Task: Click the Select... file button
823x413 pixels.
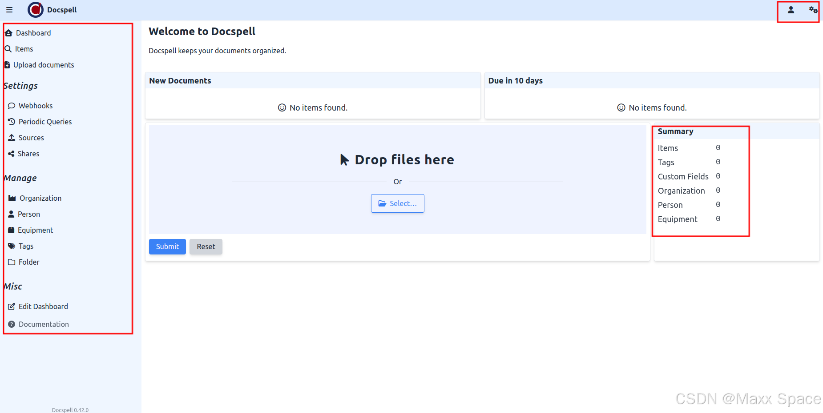Action: coord(398,203)
